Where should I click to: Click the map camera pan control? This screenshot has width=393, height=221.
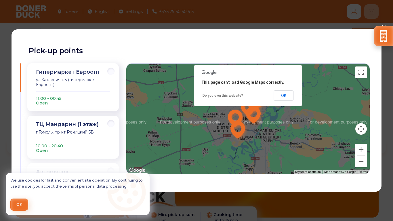click(361, 129)
